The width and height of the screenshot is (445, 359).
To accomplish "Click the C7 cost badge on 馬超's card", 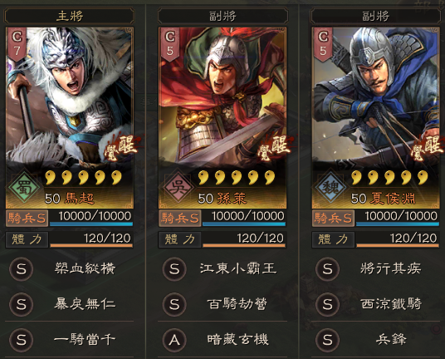I will pos(17,44).
